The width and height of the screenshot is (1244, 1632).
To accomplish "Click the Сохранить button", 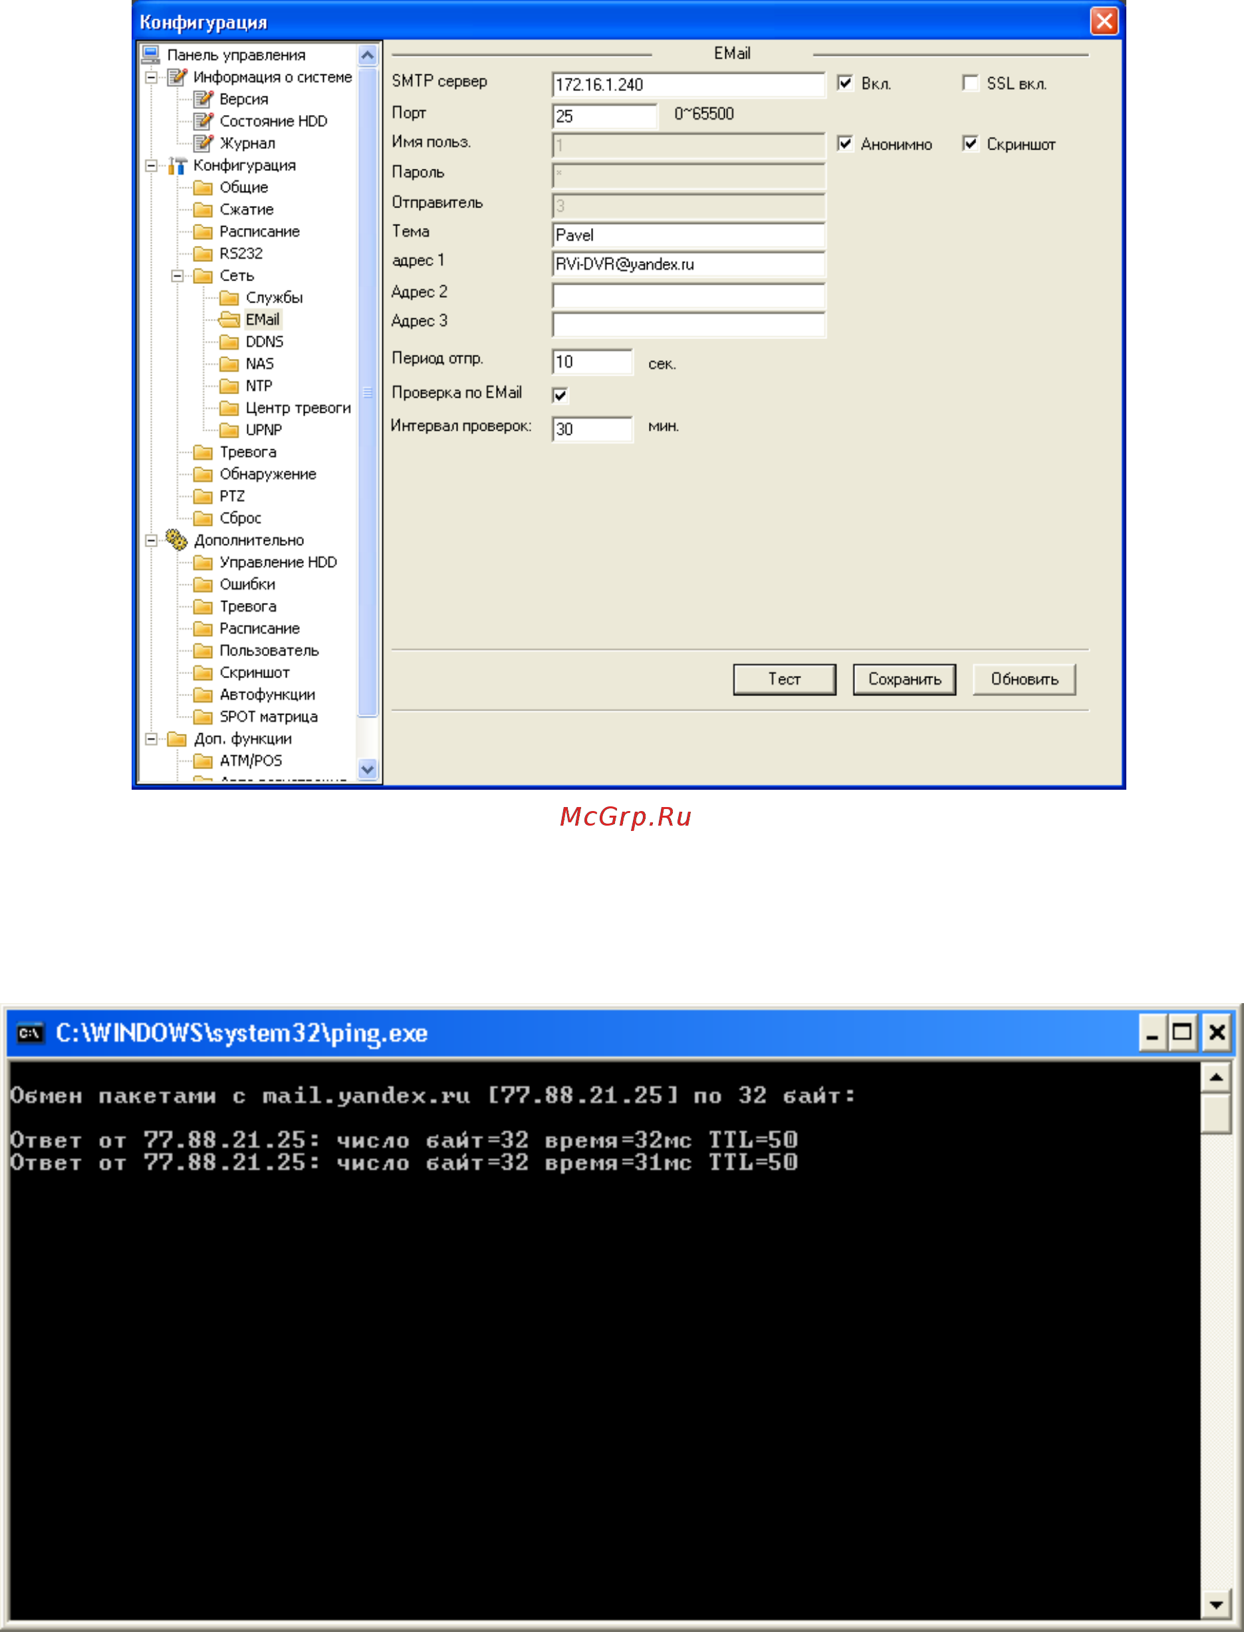I will click(904, 679).
